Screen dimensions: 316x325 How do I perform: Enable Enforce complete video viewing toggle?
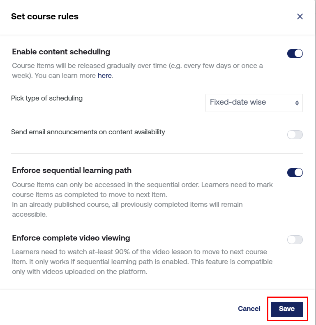[295, 240]
